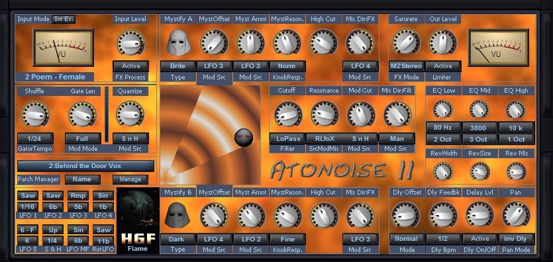Click the Out Level knob
The height and width of the screenshot is (262, 553).
442,42
